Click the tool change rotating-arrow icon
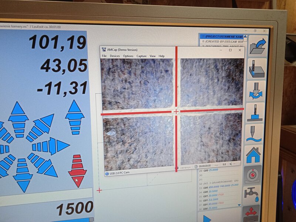The width and height of the screenshot is (296, 222). click(256, 91)
